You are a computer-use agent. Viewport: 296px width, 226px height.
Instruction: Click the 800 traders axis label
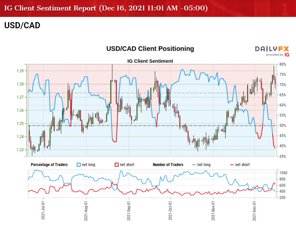tap(282, 179)
